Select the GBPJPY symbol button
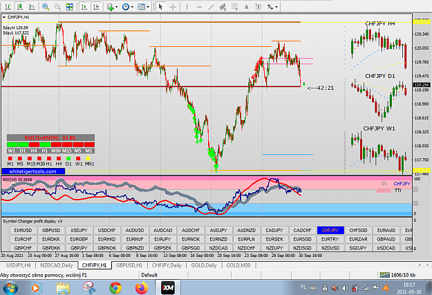The width and height of the screenshot is (432, 295). point(79,248)
